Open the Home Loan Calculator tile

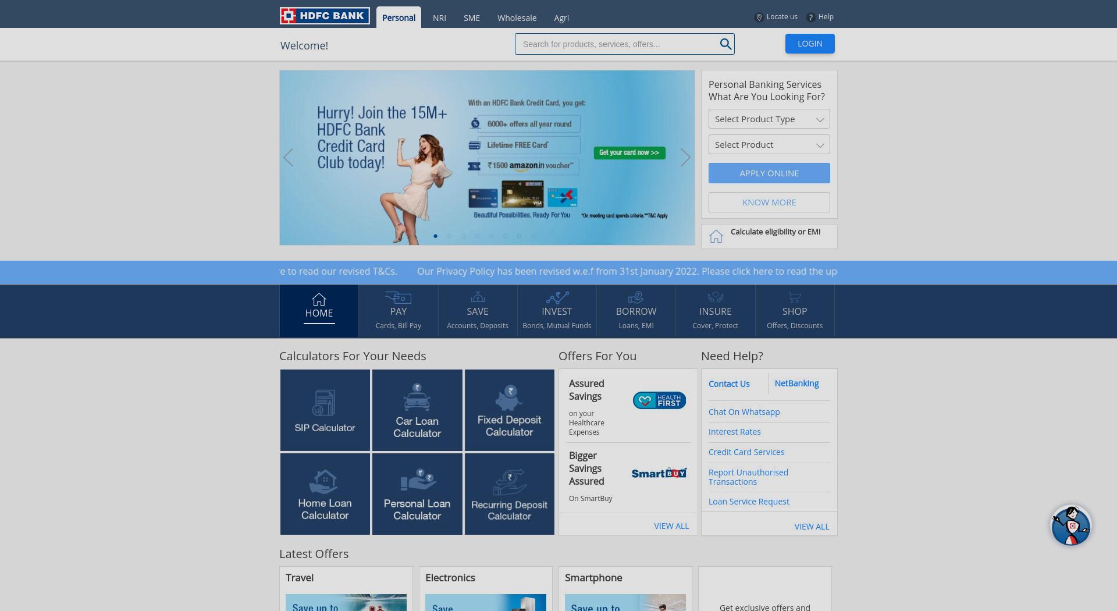(325, 494)
